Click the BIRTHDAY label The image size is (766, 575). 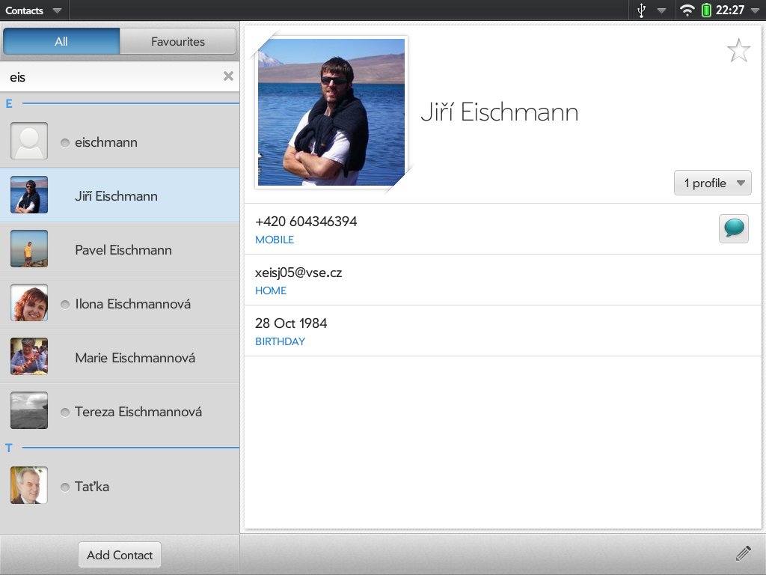[280, 341]
